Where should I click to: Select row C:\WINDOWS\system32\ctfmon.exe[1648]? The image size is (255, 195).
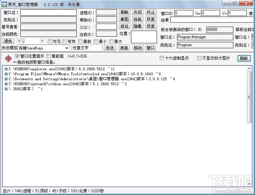[68, 84]
